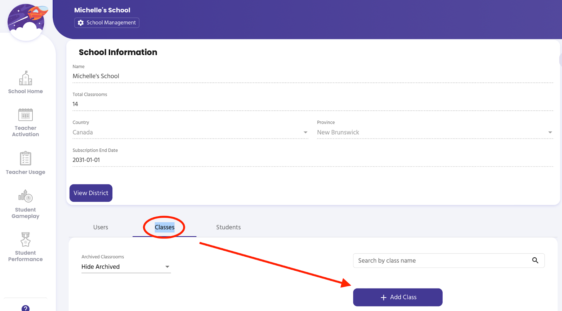Expand the Country dropdown

click(305, 133)
